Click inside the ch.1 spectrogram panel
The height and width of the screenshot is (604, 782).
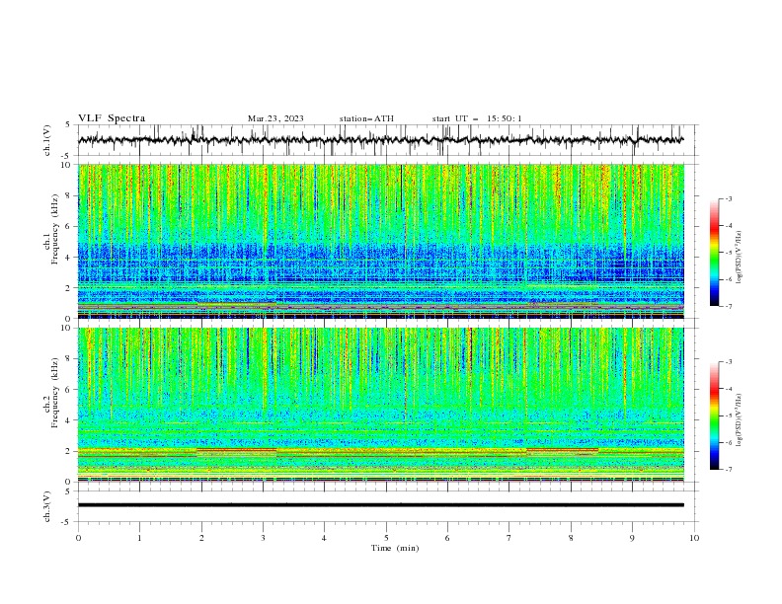pos(380,241)
